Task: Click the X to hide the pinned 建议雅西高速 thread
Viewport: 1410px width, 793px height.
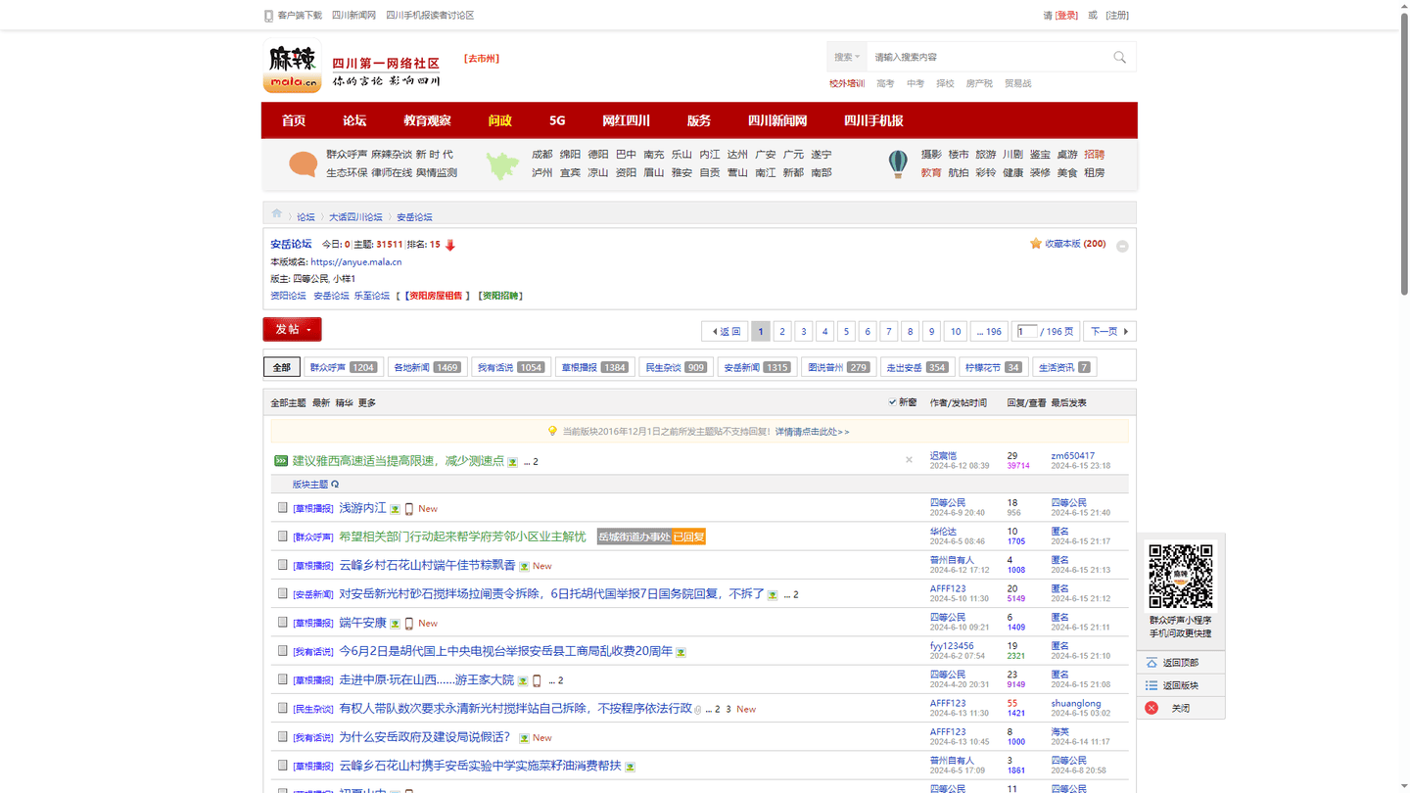Action: pyautogui.click(x=909, y=460)
